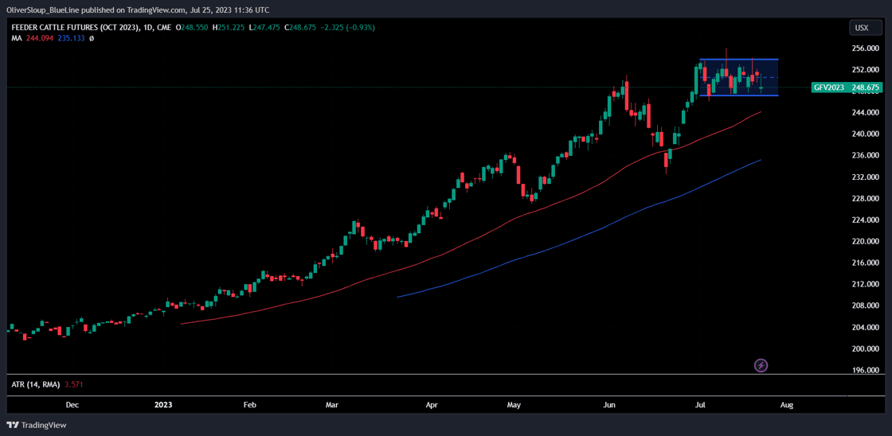Click the Jun label on time axis

609,405
